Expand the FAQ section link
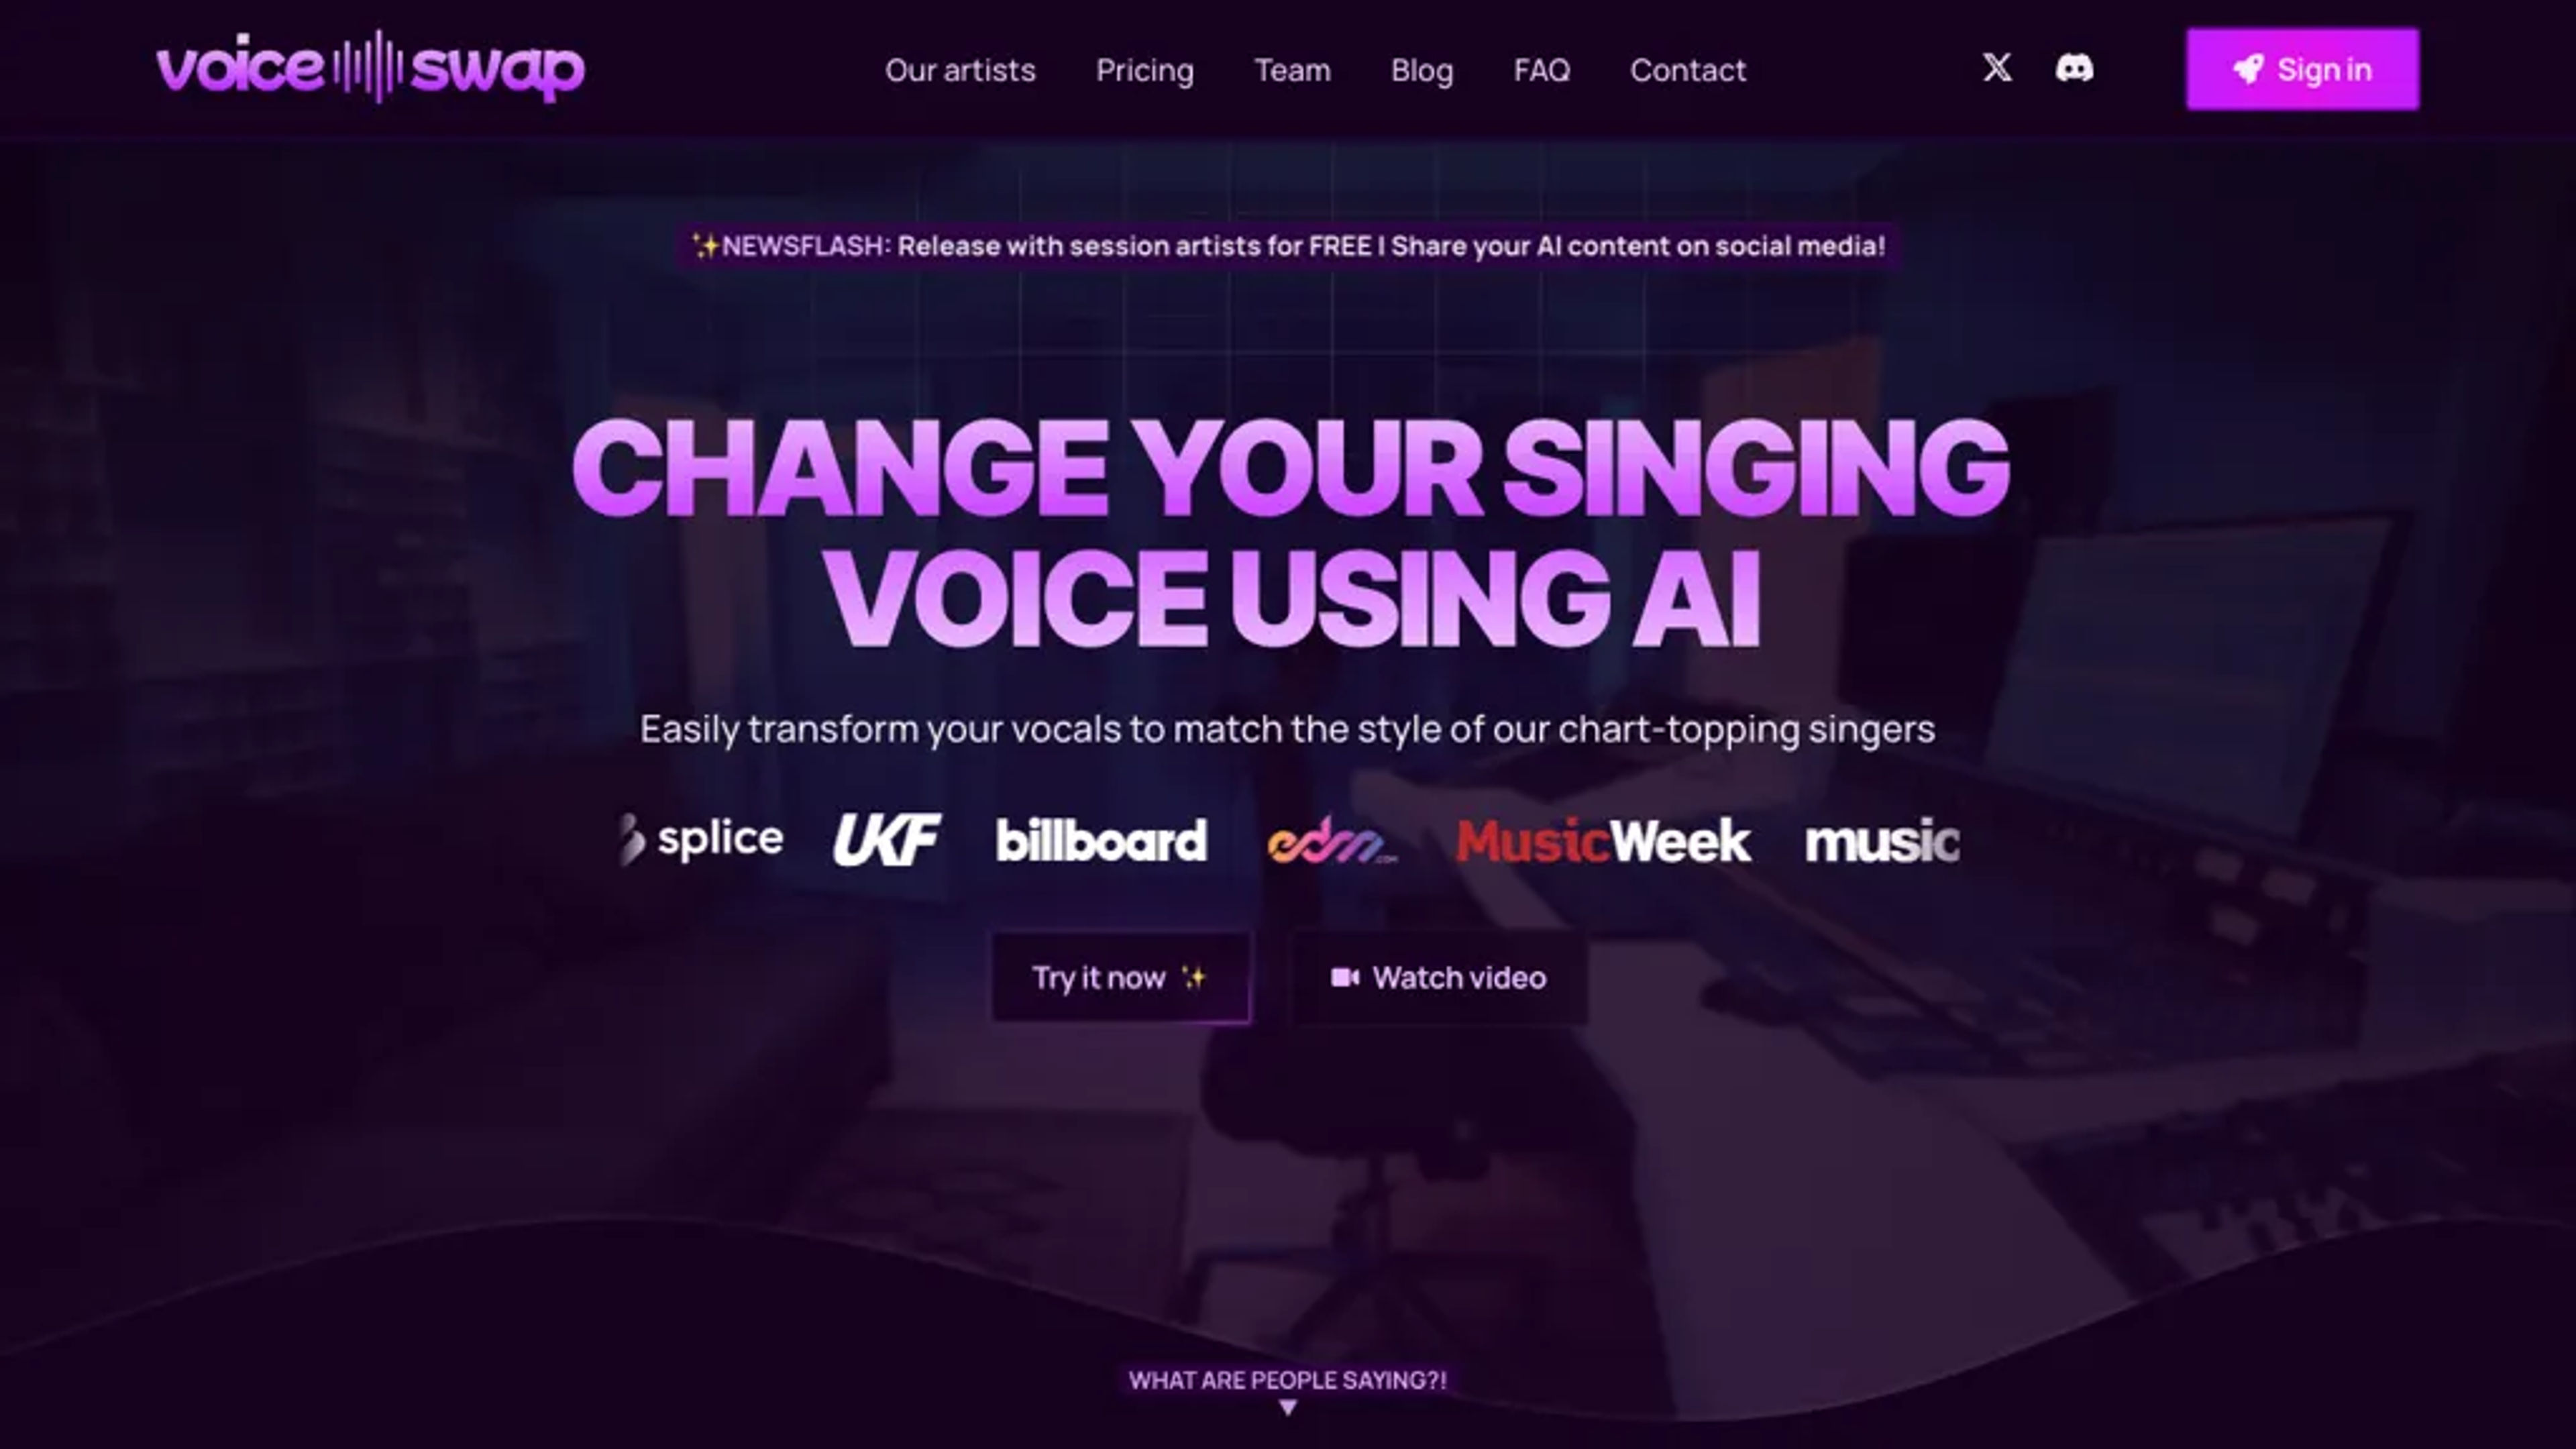2576x1449 pixels. tap(1541, 69)
